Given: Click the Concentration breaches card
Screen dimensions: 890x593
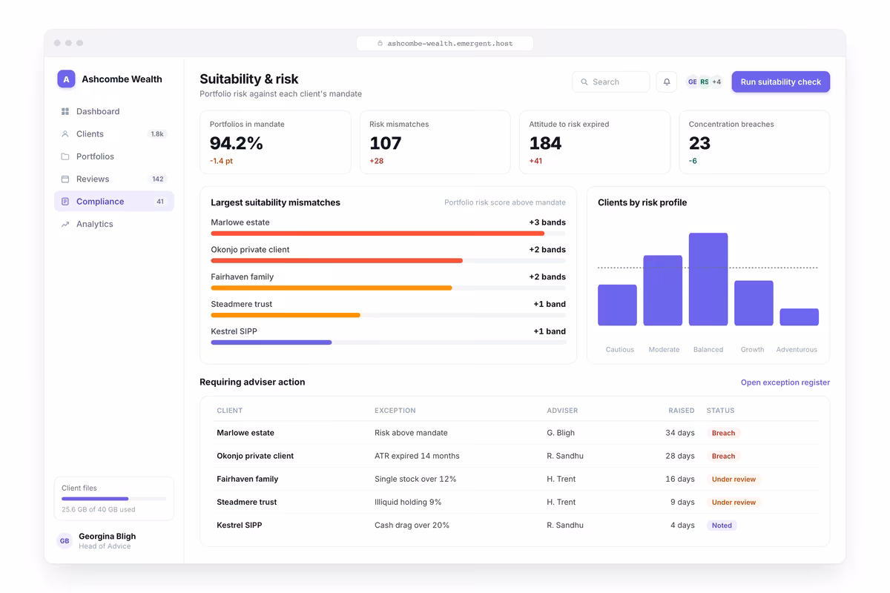Looking at the screenshot, I should (754, 142).
